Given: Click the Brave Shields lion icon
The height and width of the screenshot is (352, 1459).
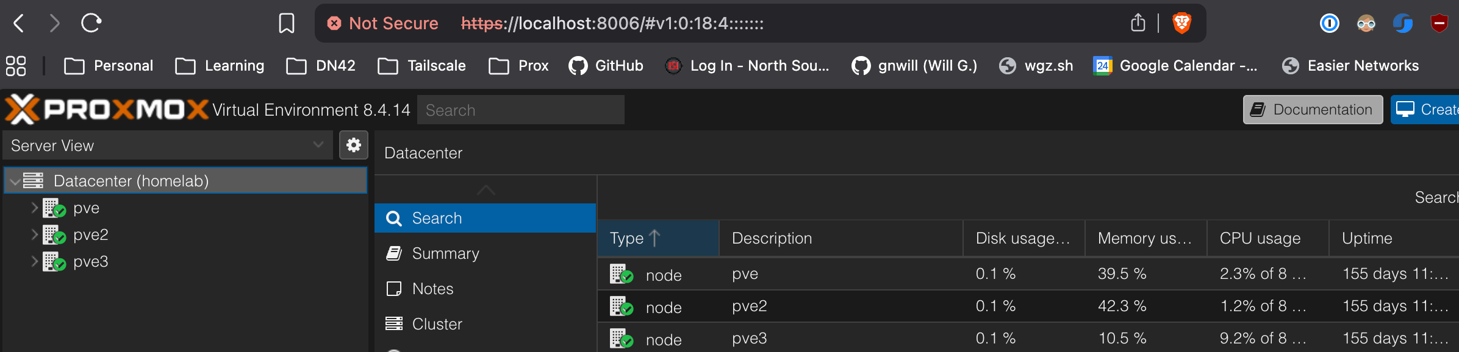Looking at the screenshot, I should click(1181, 23).
